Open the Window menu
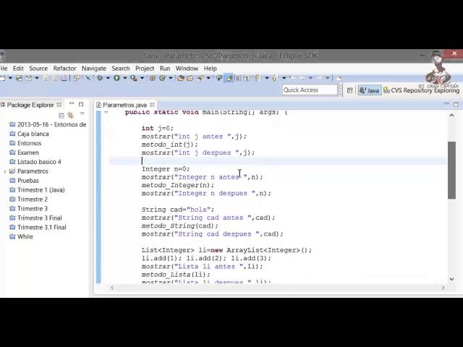 tap(187, 69)
